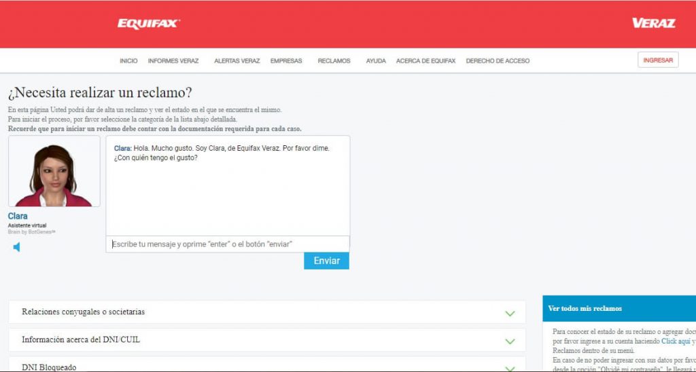Click the Clara name label
The image size is (696, 372).
point(18,216)
